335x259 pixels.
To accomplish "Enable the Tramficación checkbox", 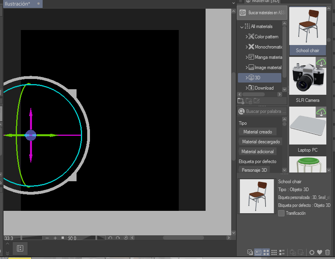I will point(281,213).
